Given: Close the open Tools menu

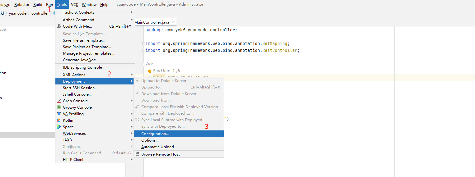Looking at the screenshot, I should click(62, 5).
